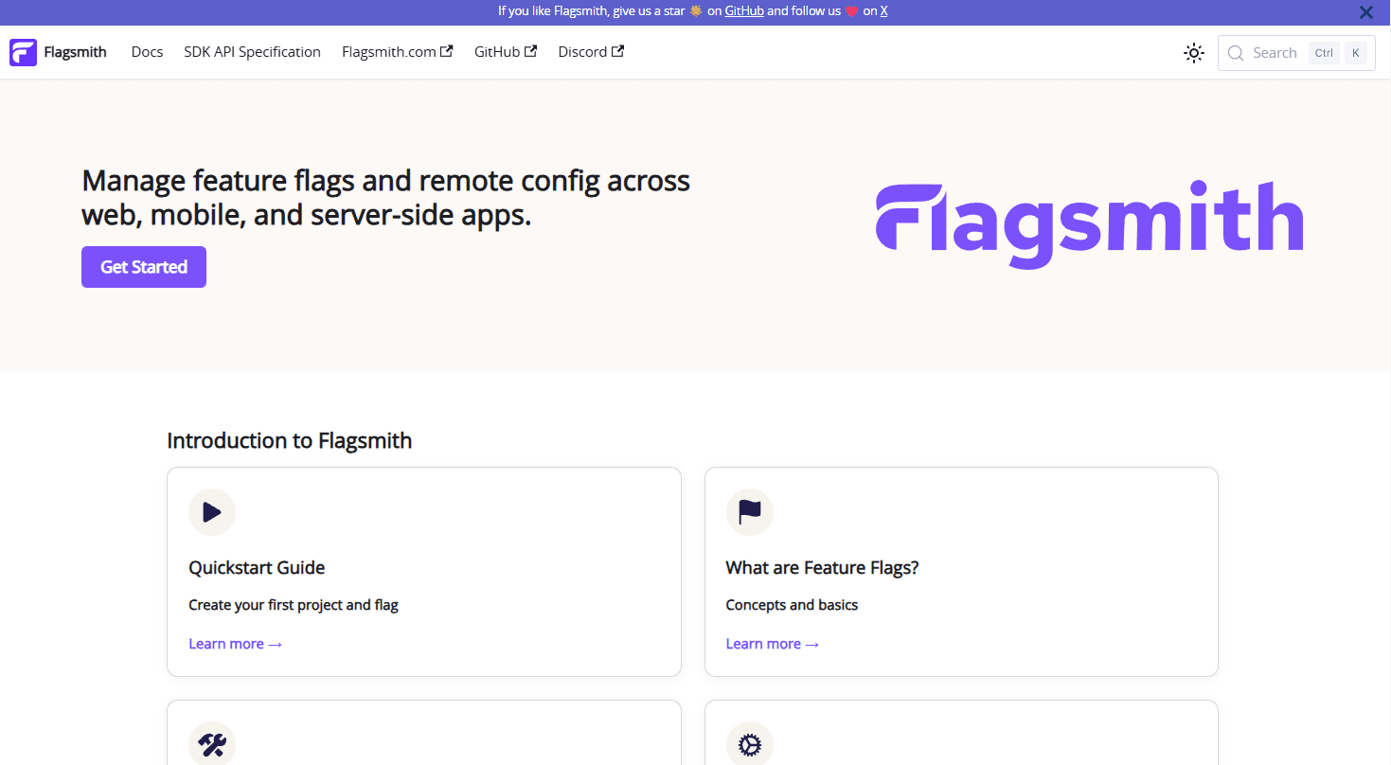Focus the Search input field
Screen dimensions: 1391x765
pos(1296,53)
